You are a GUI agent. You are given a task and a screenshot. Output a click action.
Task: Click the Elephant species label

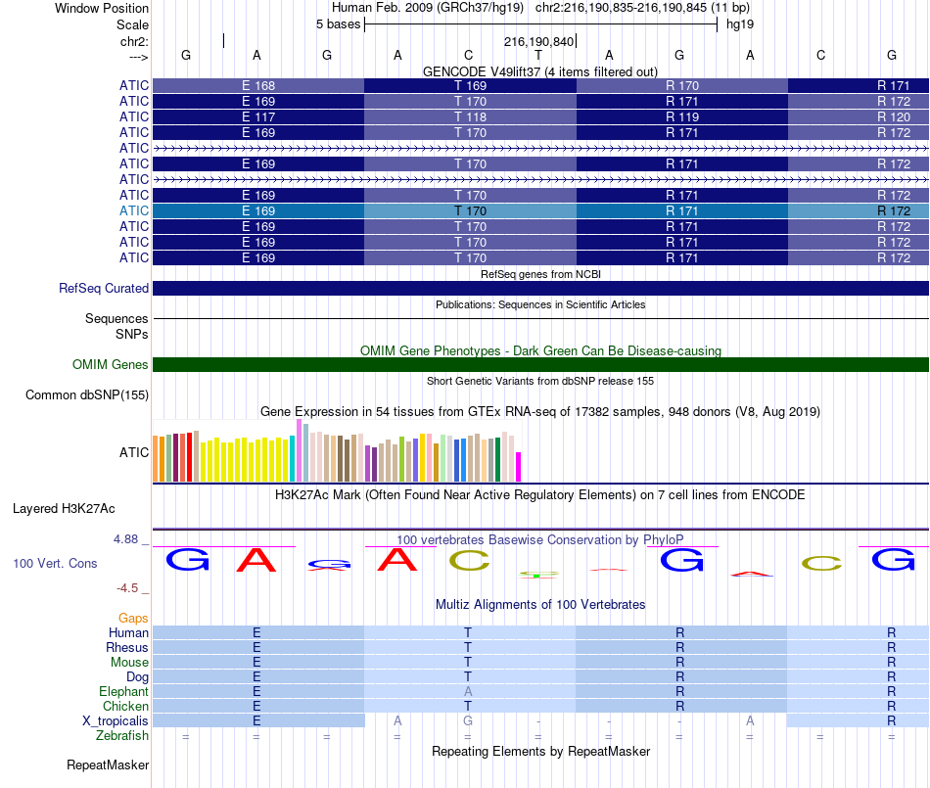click(124, 691)
